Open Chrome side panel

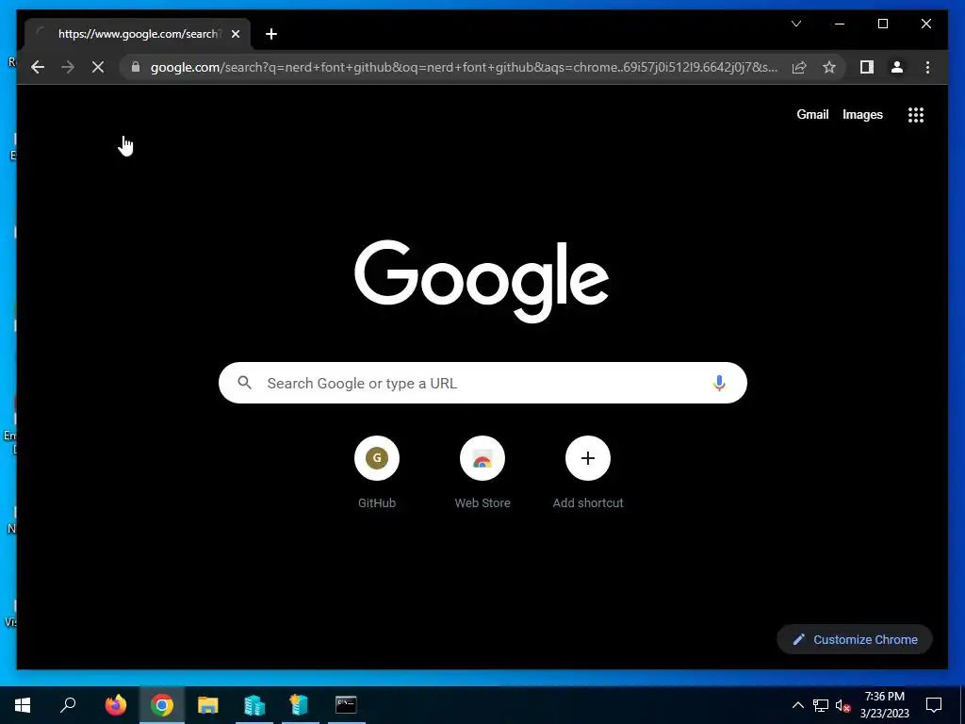(x=867, y=67)
